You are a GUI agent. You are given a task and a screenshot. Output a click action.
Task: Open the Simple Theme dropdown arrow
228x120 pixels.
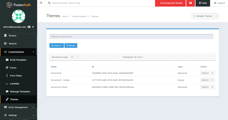[x=216, y=16]
